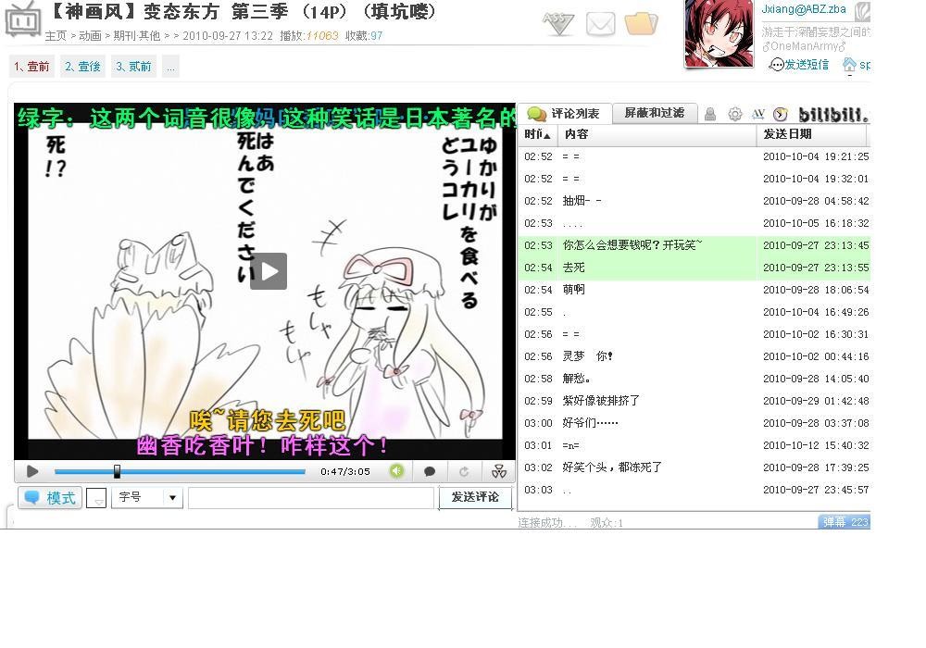Click the user silhouette icon in the comment panel
This screenshot has height=648, width=926.
pos(710,115)
